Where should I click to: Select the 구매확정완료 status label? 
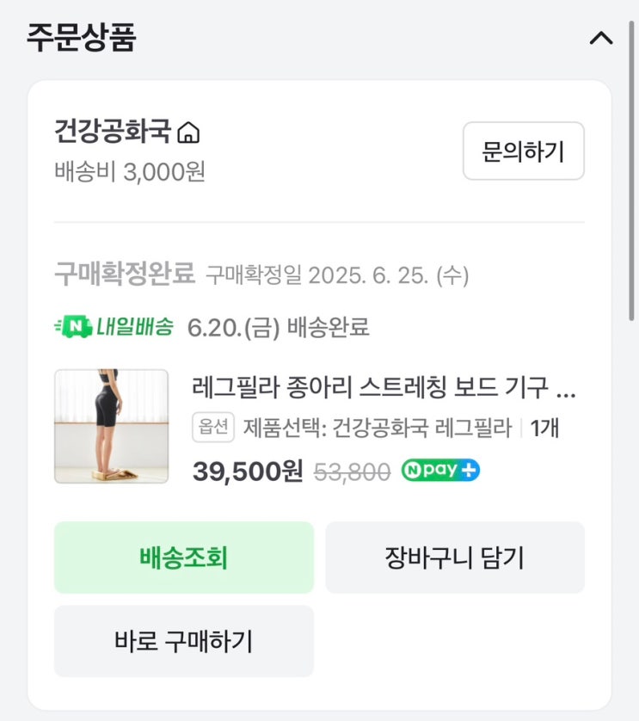click(x=125, y=274)
